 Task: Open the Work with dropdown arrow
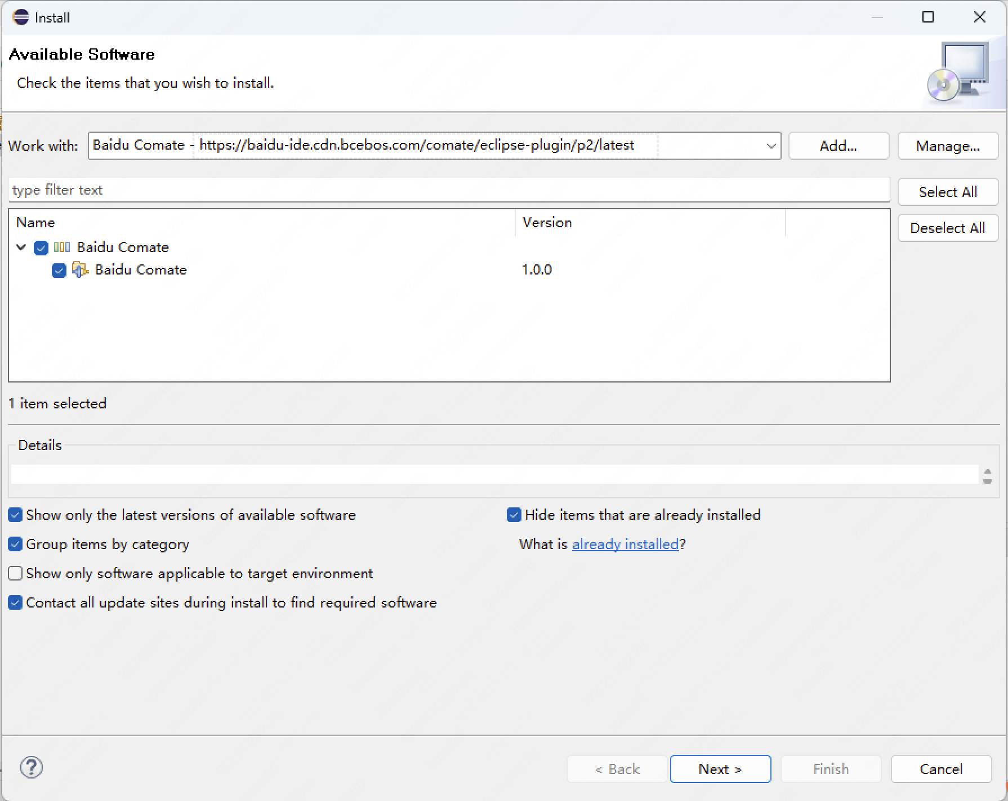pos(771,146)
